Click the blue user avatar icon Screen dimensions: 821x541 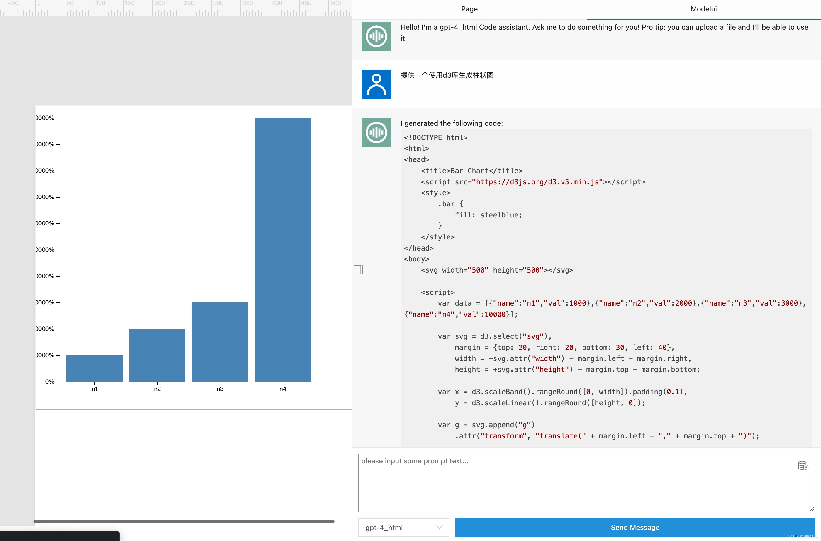point(376,84)
